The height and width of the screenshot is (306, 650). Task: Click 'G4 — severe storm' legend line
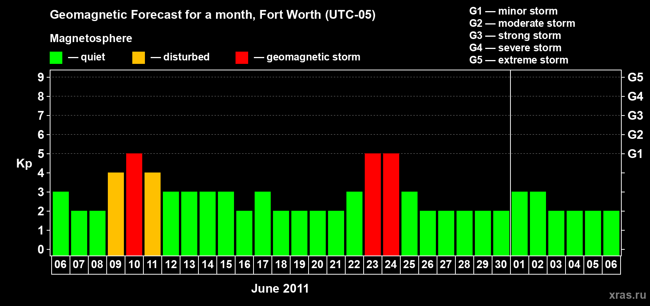click(515, 48)
